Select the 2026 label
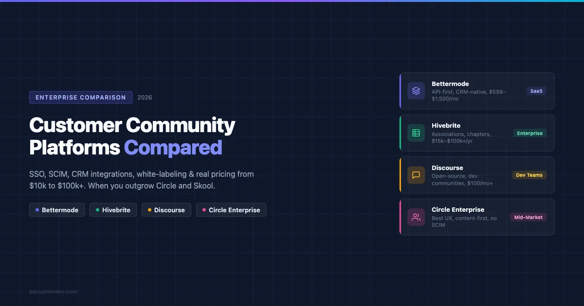The image size is (584, 306). (x=144, y=97)
